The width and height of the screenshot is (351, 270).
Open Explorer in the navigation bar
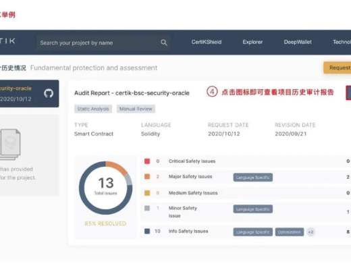[252, 42]
